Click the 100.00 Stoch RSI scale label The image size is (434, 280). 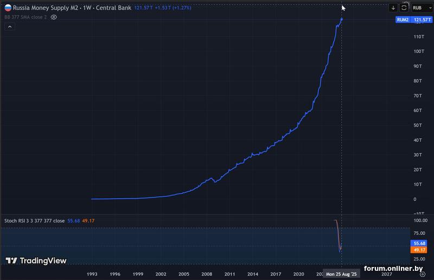[x=420, y=220]
